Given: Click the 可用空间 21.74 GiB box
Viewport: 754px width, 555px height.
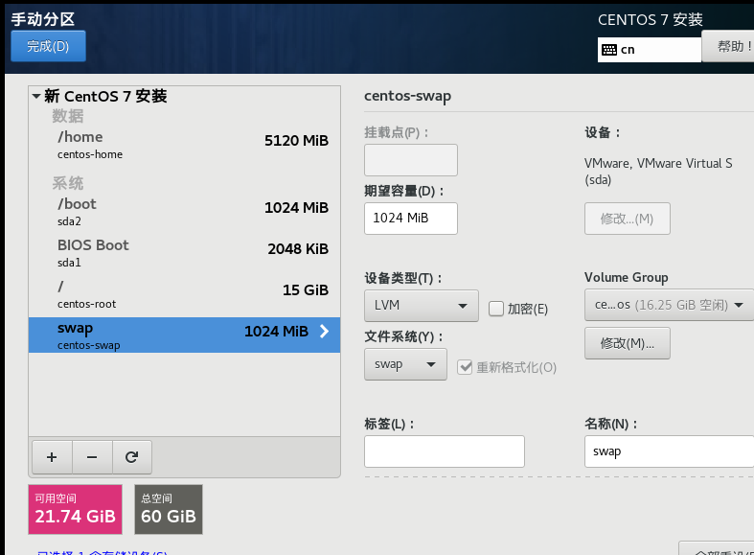Looking at the screenshot, I should pyautogui.click(x=75, y=509).
